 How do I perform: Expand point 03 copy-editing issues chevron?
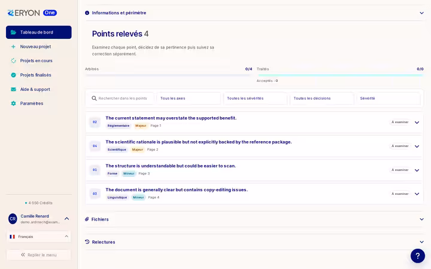(x=417, y=194)
